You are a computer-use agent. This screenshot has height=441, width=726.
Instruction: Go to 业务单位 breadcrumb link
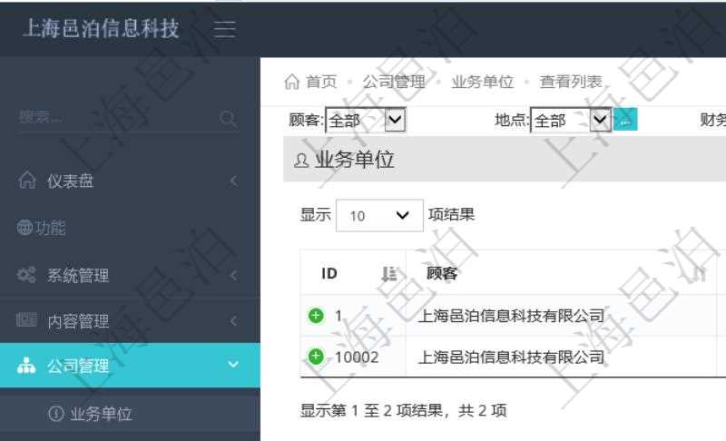click(x=483, y=82)
